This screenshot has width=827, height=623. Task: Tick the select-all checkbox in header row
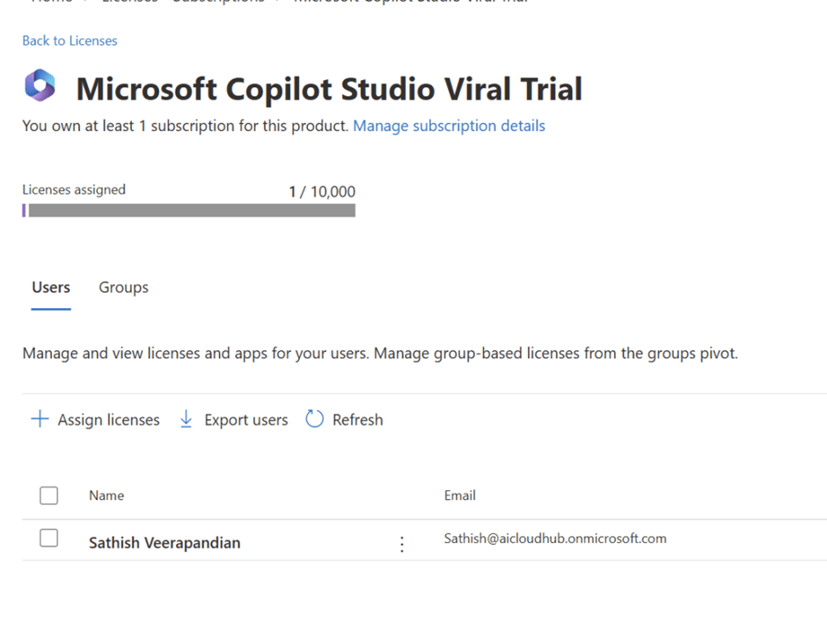click(49, 495)
